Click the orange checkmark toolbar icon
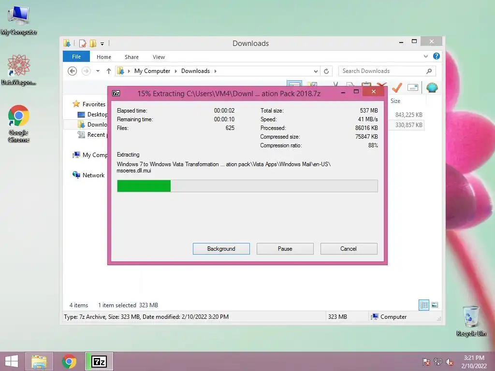This screenshot has height=371, width=495. tap(397, 87)
